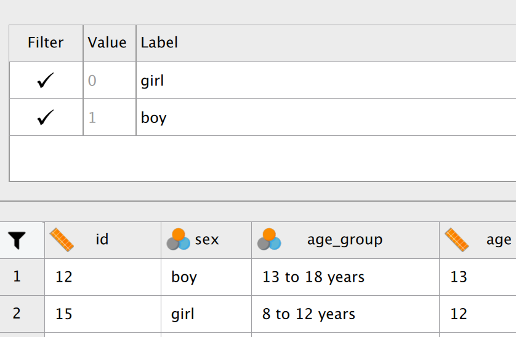Click value cell 0

[109, 80]
